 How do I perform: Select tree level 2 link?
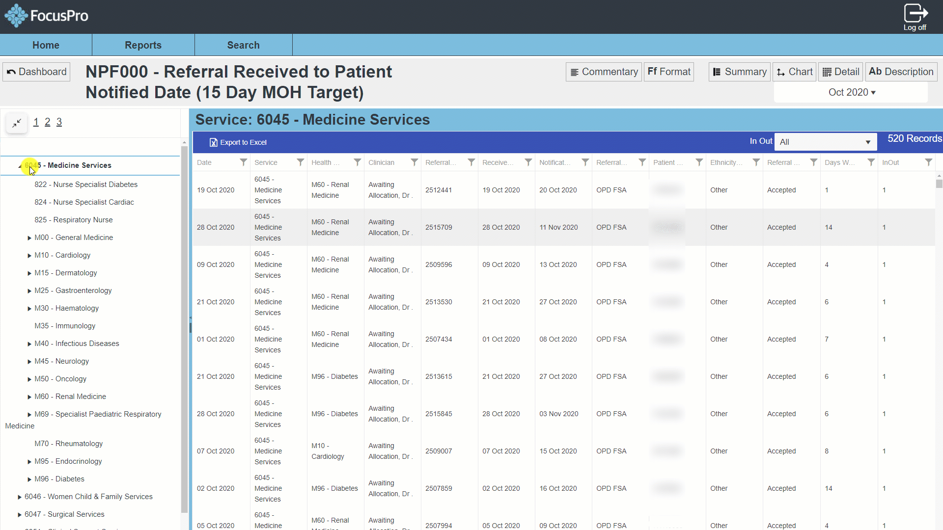click(x=48, y=122)
